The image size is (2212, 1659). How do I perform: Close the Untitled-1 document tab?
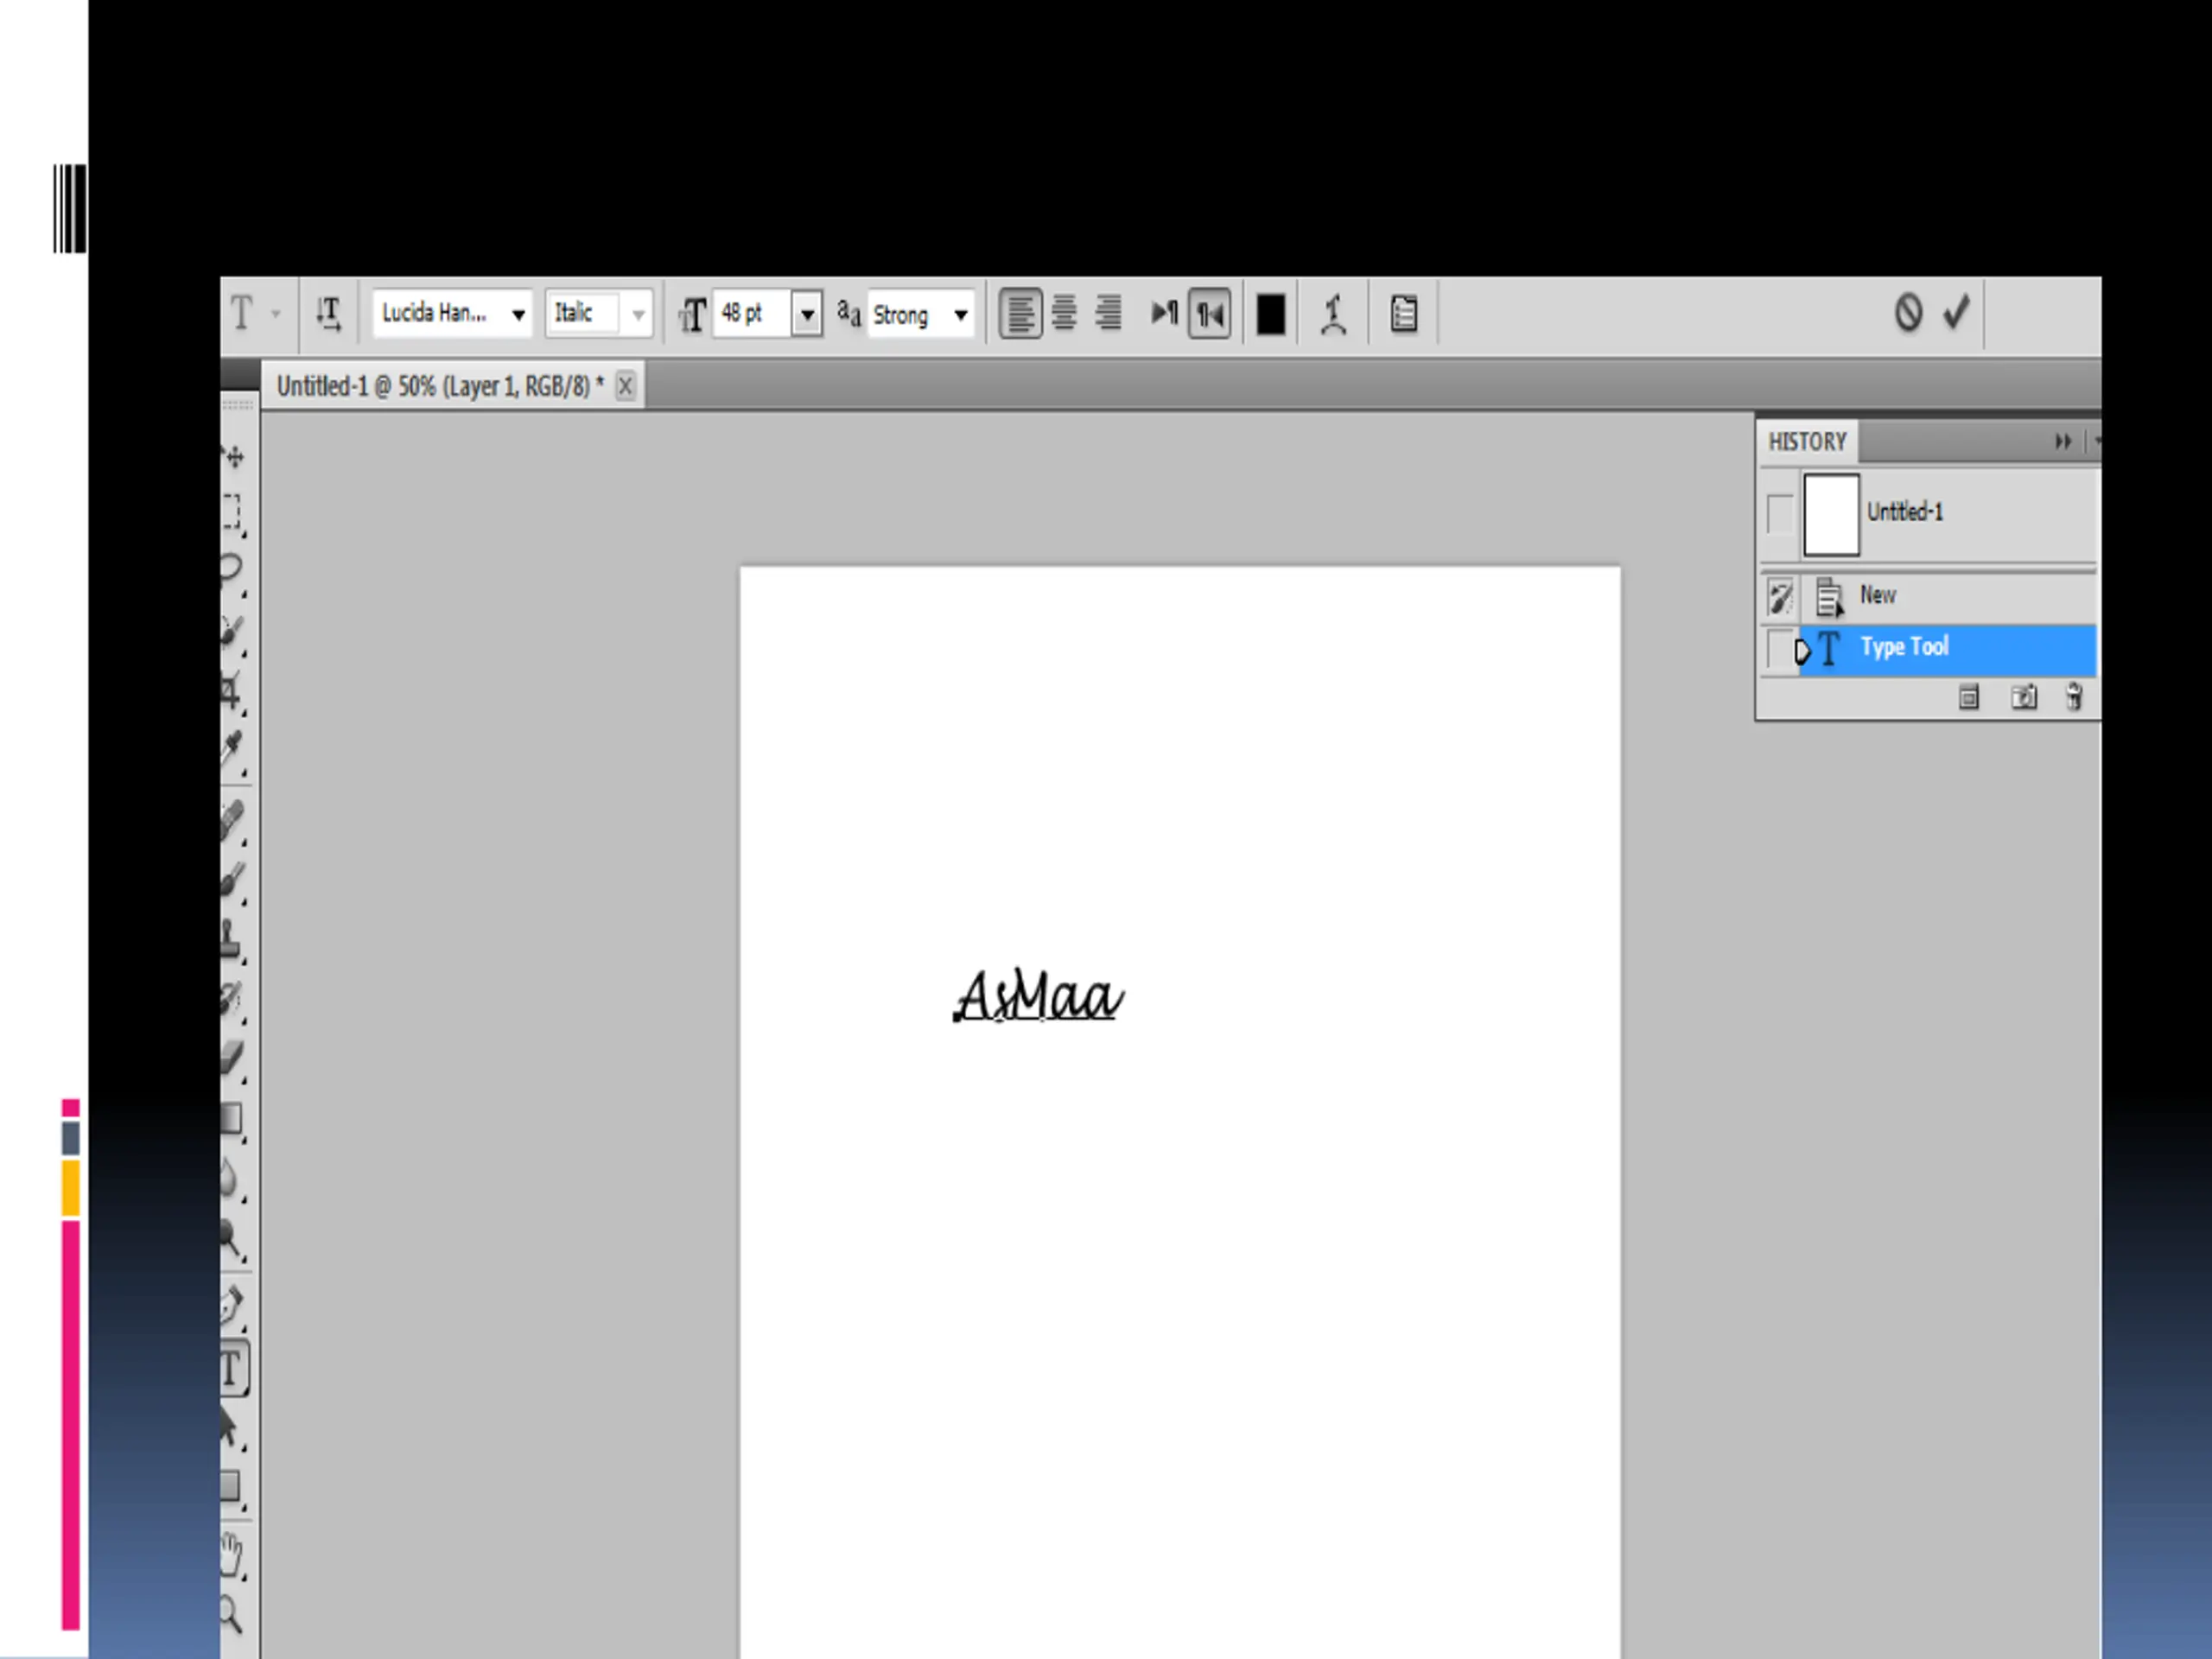(x=625, y=386)
